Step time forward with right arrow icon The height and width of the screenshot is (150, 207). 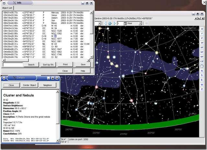point(115,23)
